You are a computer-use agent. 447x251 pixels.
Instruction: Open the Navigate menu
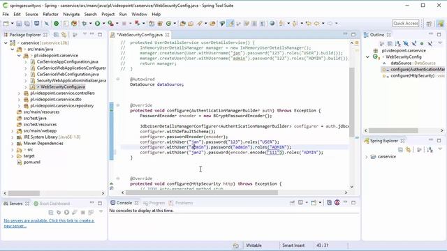[x=71, y=14]
